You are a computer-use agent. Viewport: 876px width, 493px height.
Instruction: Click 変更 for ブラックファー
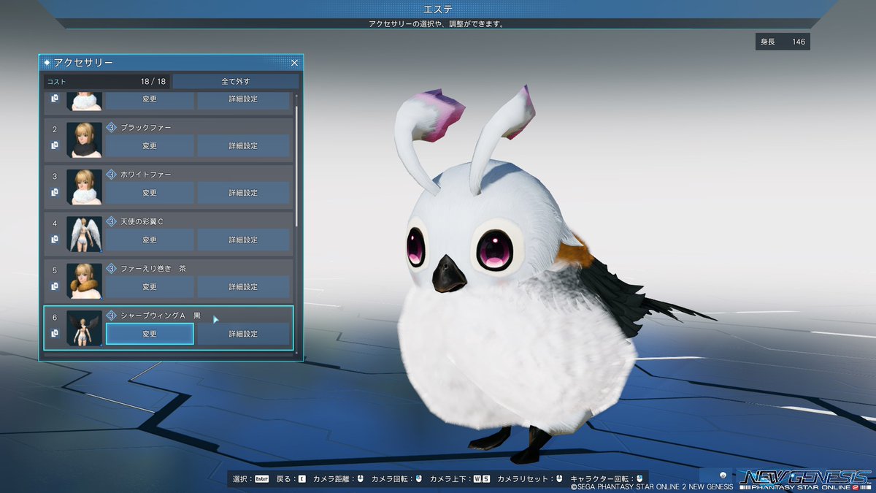pos(150,145)
